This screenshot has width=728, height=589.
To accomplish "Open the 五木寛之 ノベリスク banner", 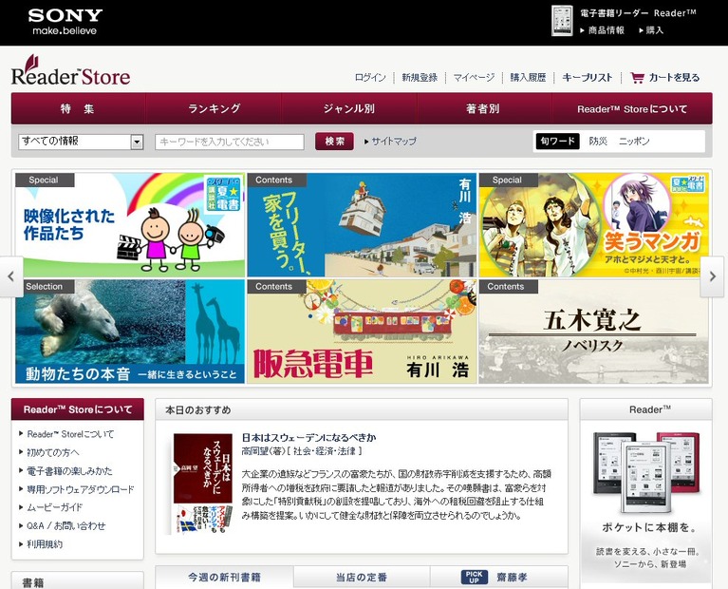I will click(x=594, y=332).
